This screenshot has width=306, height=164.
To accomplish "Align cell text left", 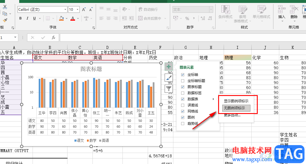I will (x=102, y=18).
